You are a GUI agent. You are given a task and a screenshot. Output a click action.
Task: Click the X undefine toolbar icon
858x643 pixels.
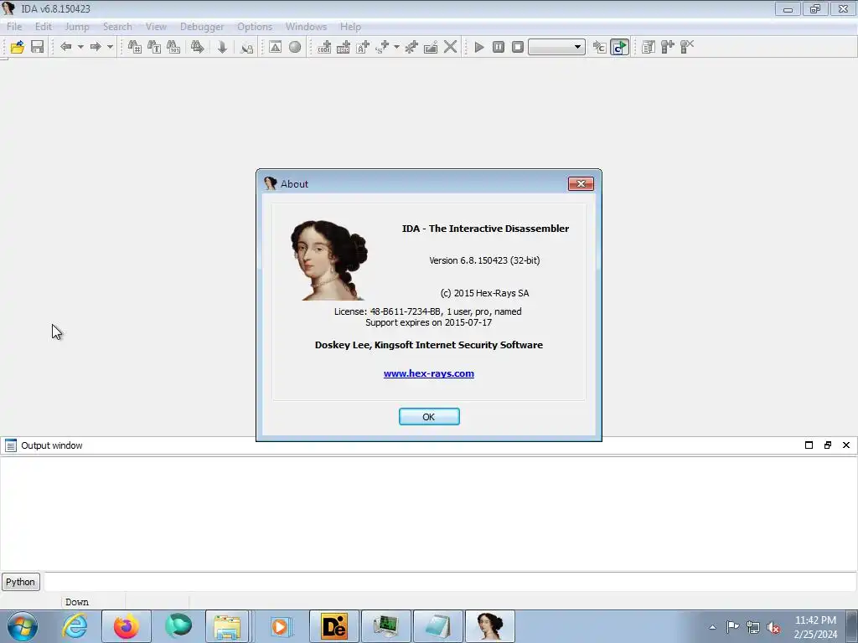pyautogui.click(x=450, y=47)
